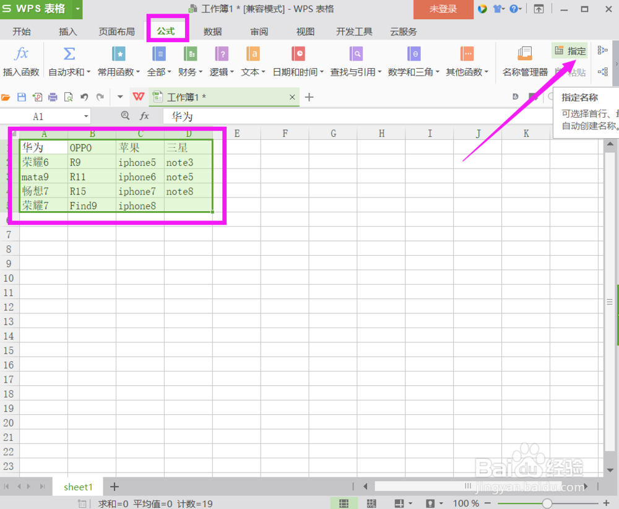
Task: Click zoom in plus button in status bar
Action: click(607, 503)
